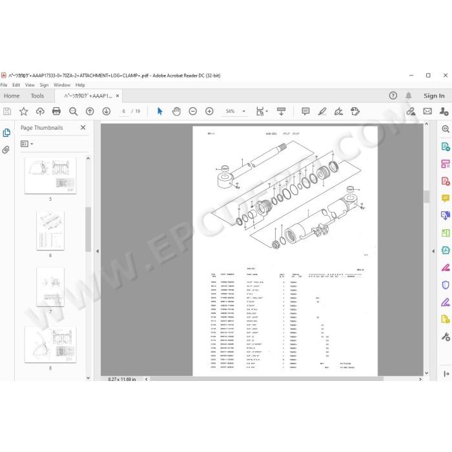Viewport: 452px width, 452px height.
Task: Click the page number field
Action: 124,111
